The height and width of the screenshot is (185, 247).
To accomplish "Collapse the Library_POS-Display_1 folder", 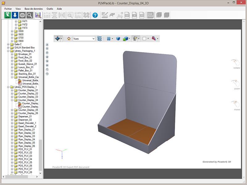I will [x=8, y=87].
